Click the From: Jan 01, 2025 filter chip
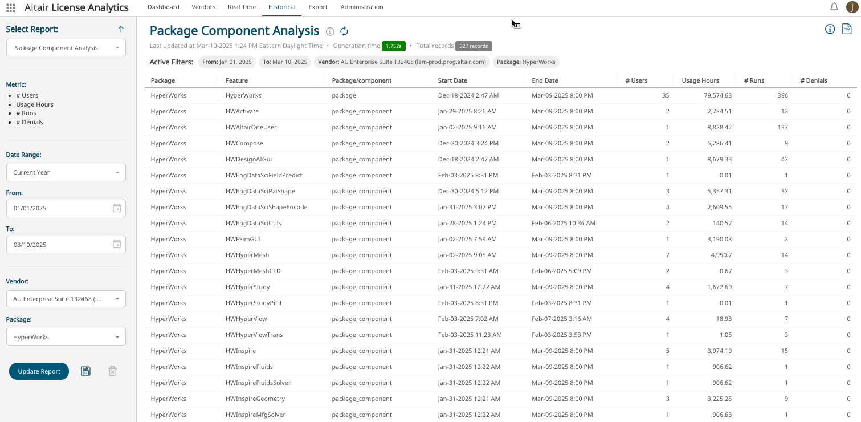This screenshot has height=422, width=861. 227,62
